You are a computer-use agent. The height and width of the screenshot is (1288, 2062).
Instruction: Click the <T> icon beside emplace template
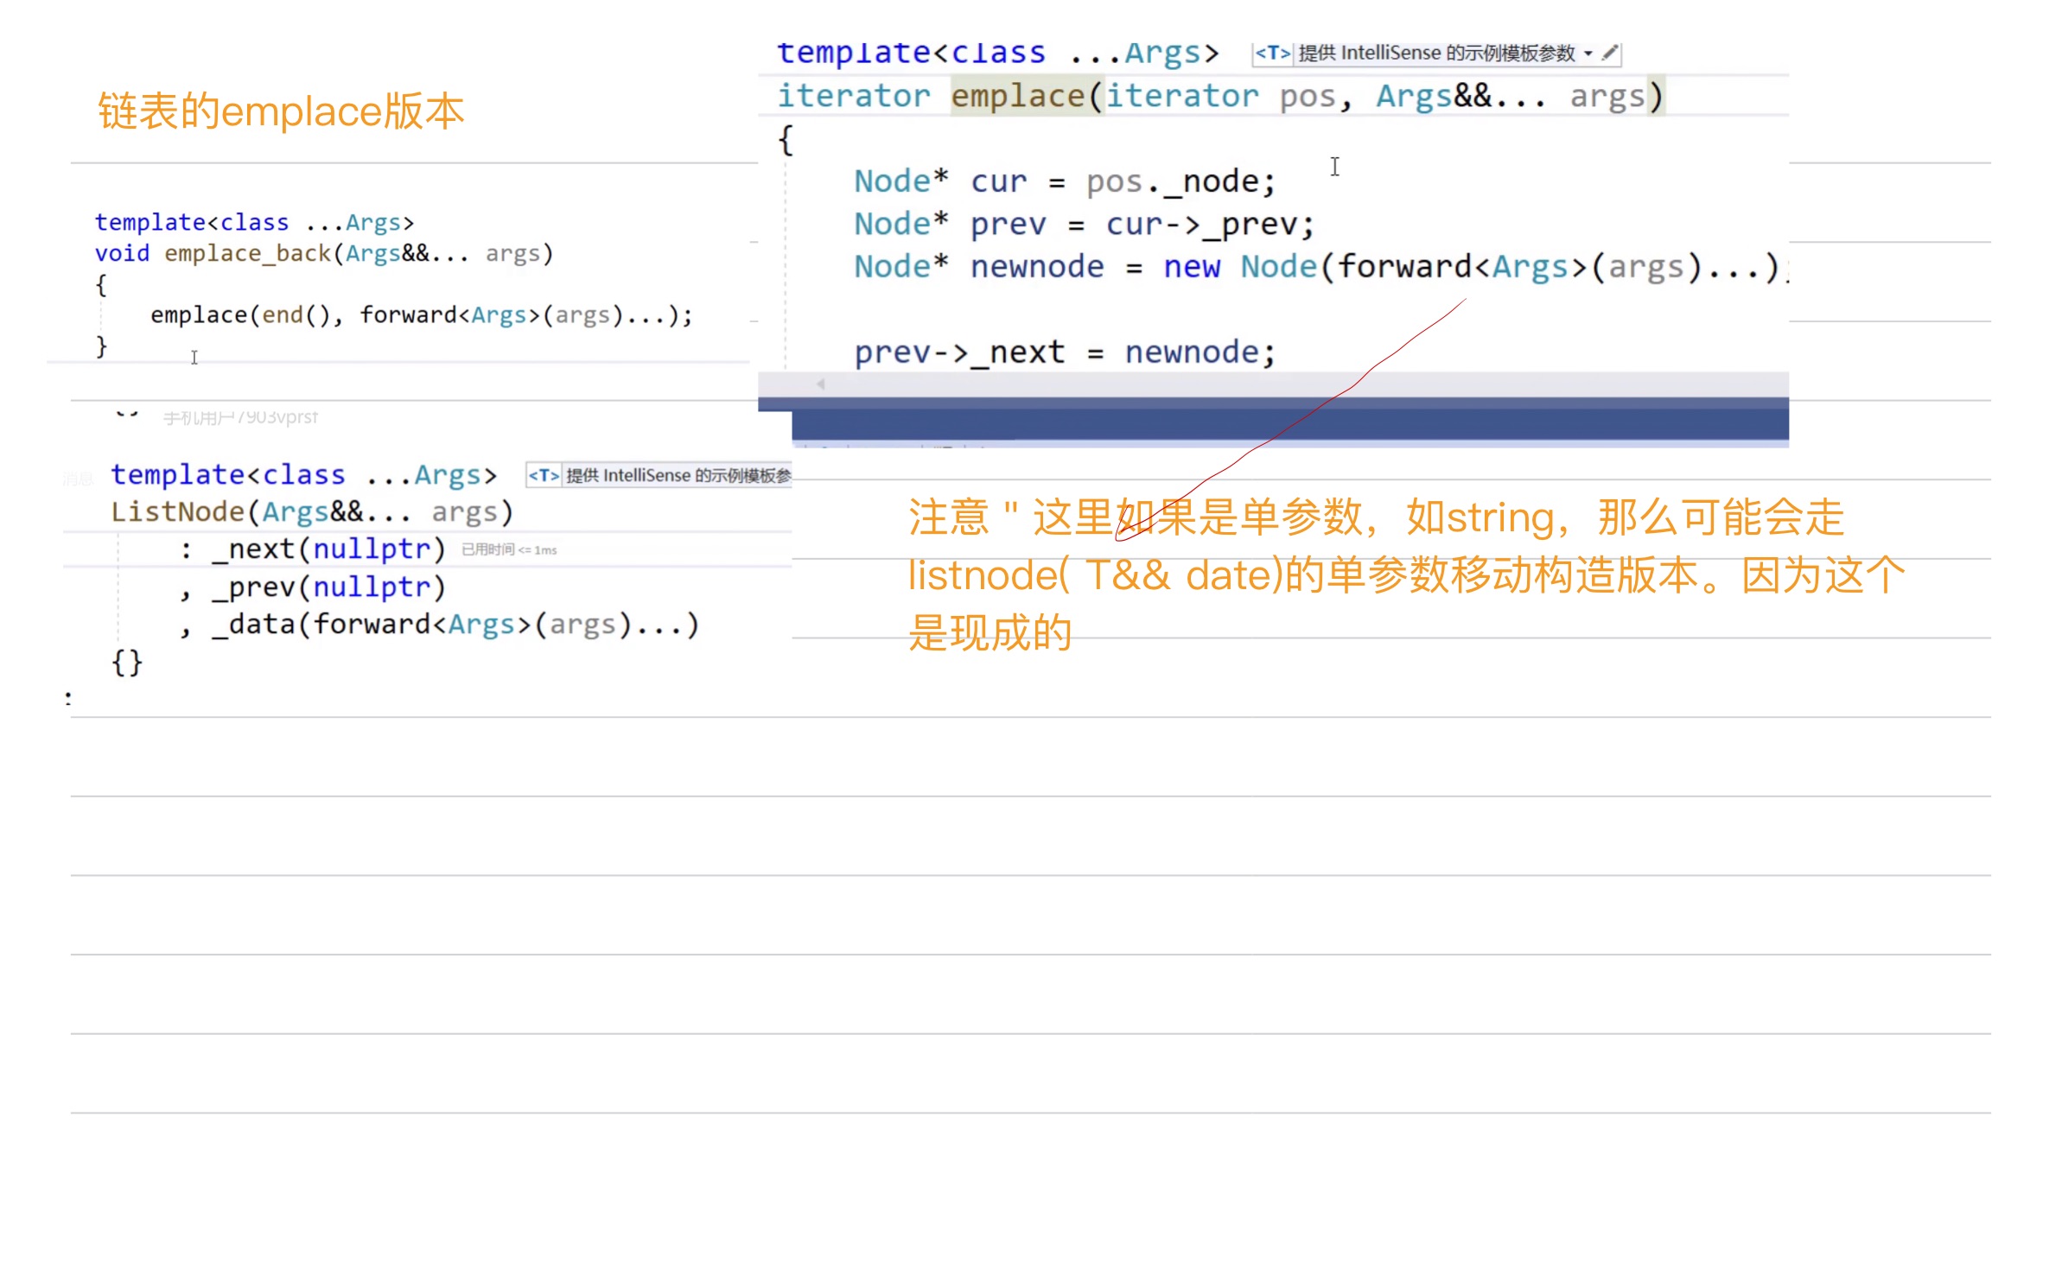click(x=1272, y=54)
